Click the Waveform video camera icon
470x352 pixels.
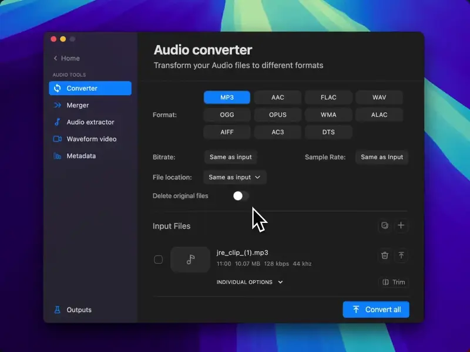tap(57, 139)
